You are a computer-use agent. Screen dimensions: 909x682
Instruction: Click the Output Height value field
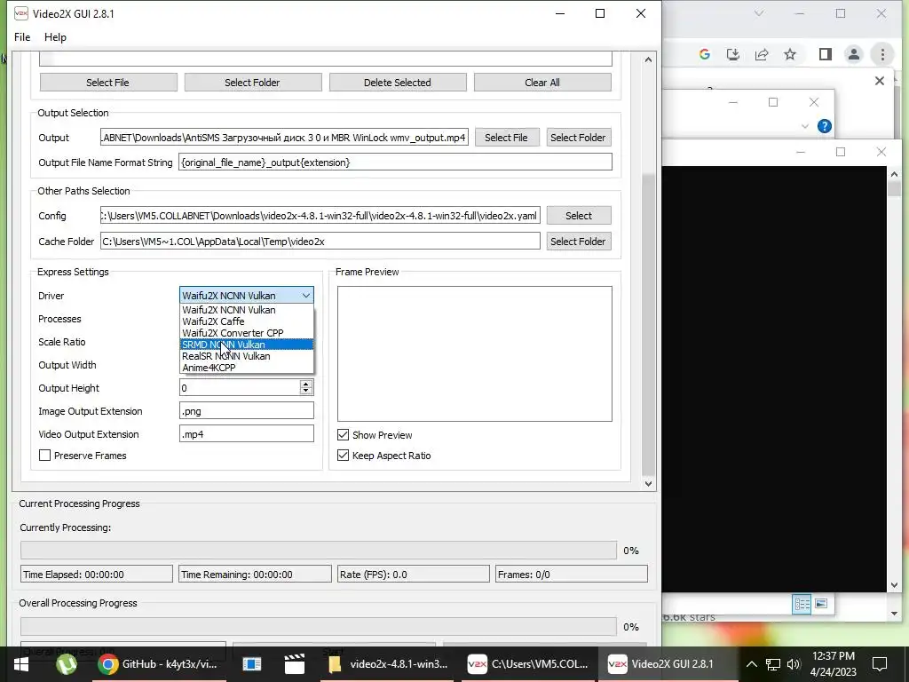(240, 388)
